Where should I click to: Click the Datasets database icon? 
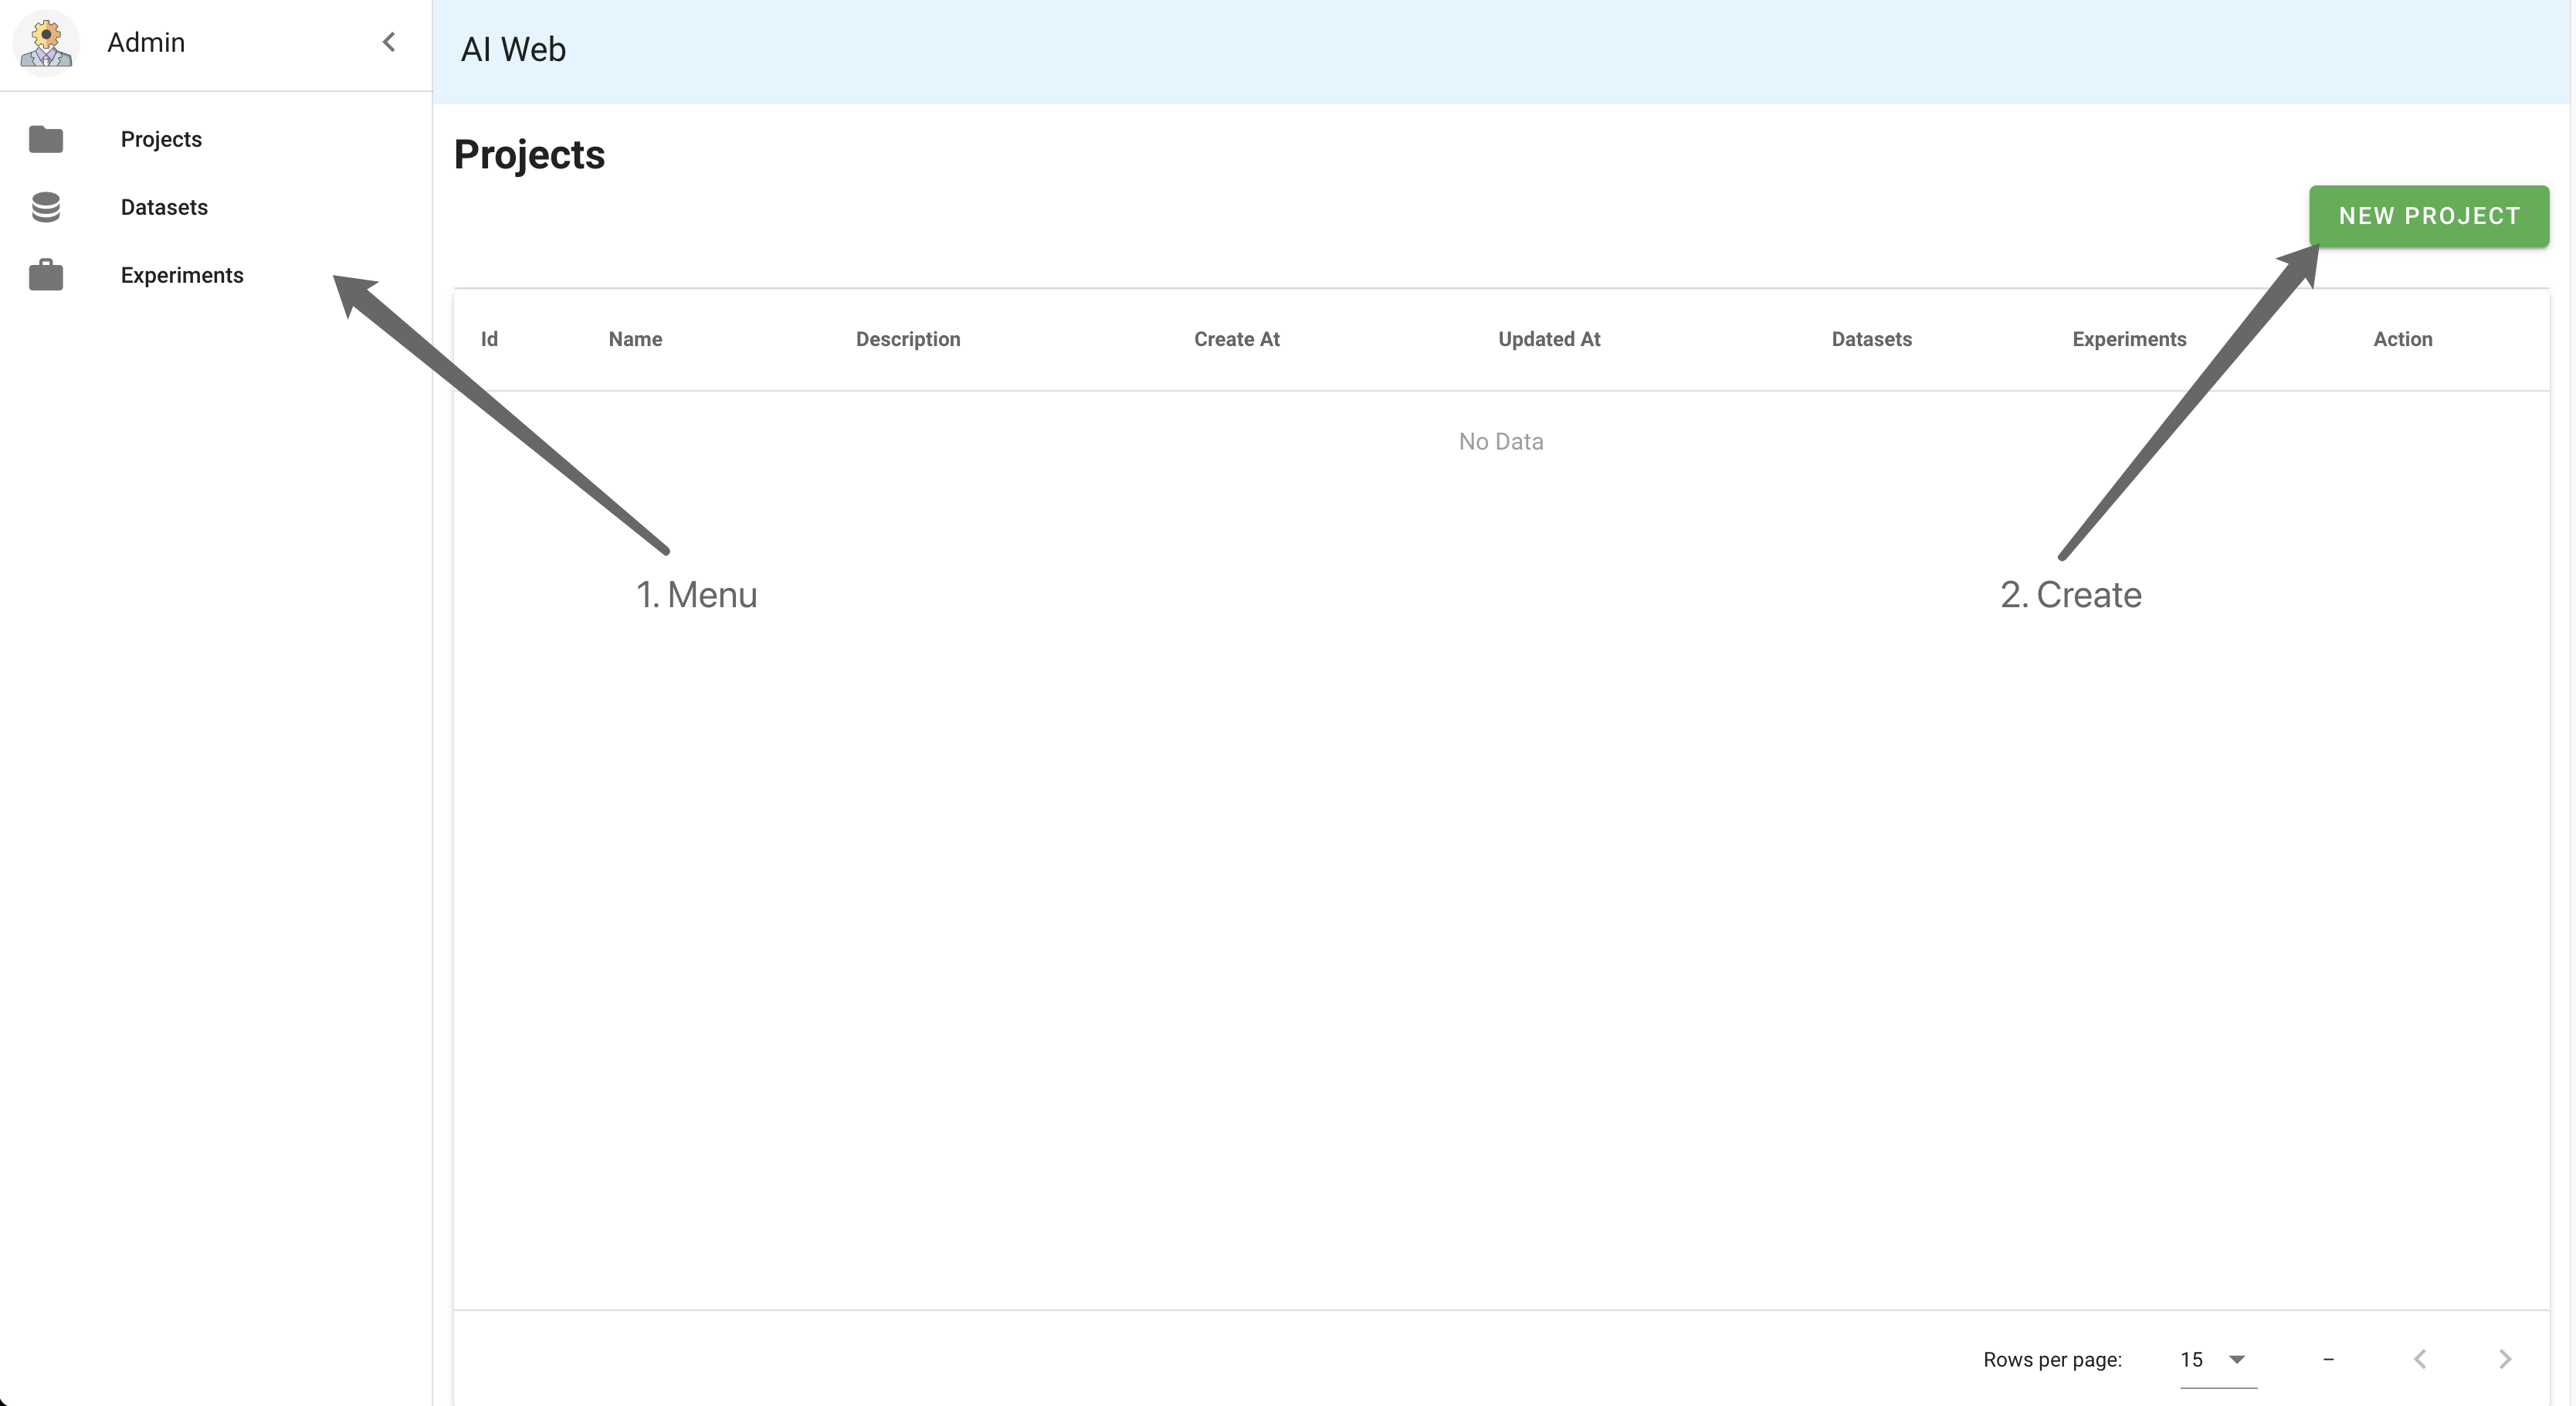(x=46, y=207)
